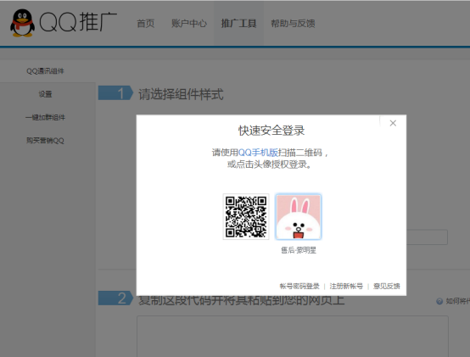This screenshot has width=470, height=357.
Task: Click the QQ penguin logo
Action: tap(22, 23)
